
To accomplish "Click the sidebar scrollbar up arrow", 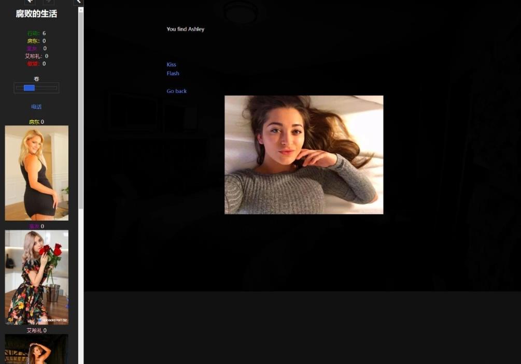I will pos(81,9).
